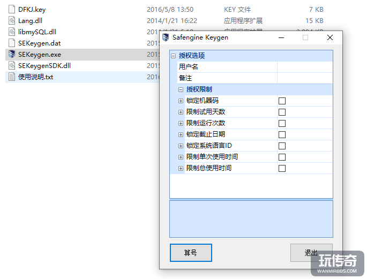367x279 pixels.
Task: Click the 应用程序扩展 type cell for Lang.dll
Action: (x=243, y=20)
